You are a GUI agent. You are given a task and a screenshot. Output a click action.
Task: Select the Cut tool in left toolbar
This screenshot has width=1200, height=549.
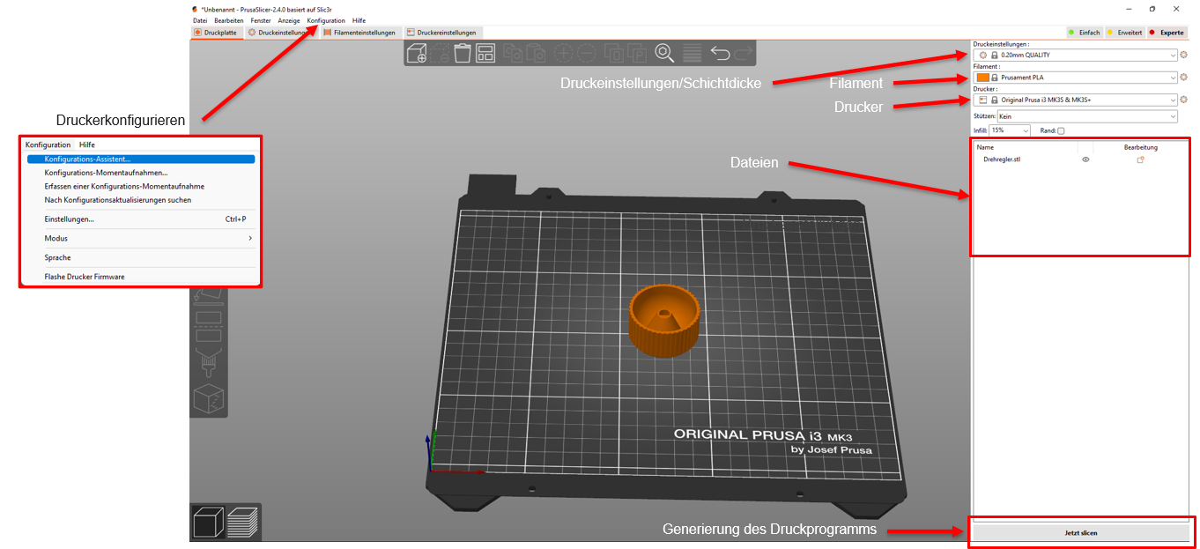pyautogui.click(x=208, y=330)
